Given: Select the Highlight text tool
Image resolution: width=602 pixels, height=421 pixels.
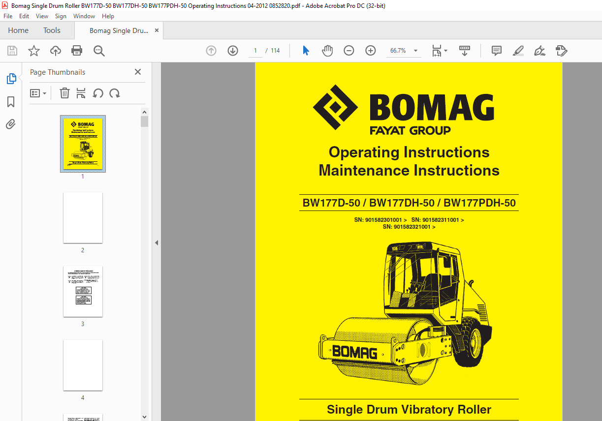Looking at the screenshot, I should [518, 51].
